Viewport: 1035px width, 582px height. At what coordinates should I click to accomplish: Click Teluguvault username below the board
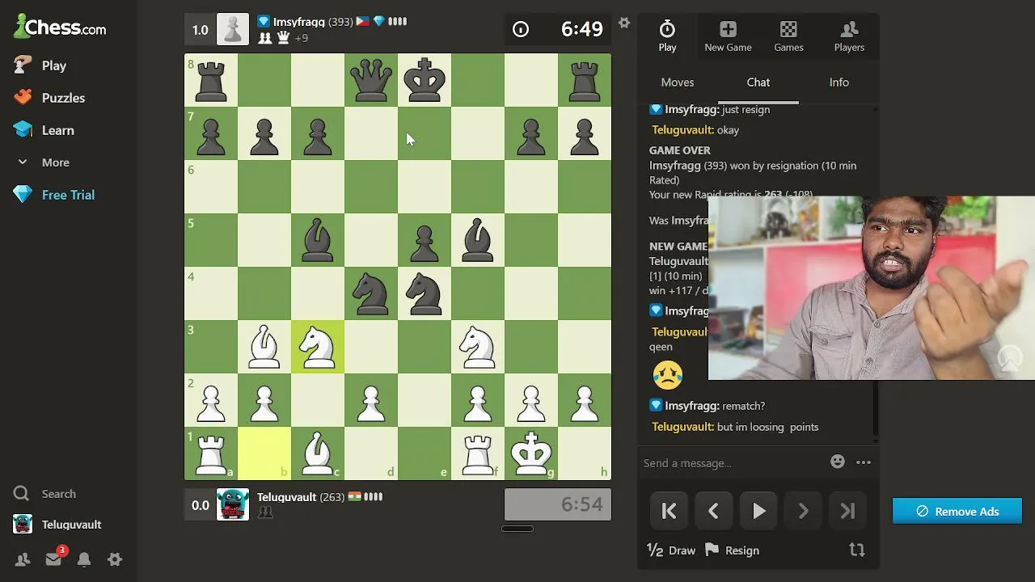286,497
